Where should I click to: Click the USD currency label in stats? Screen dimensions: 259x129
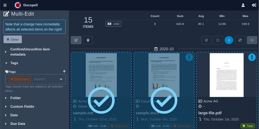click(114, 24)
